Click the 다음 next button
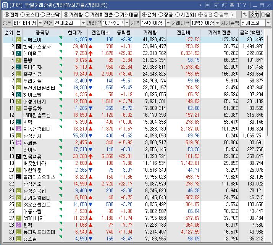The width and height of the screenshot is (273, 245). click(x=265, y=15)
